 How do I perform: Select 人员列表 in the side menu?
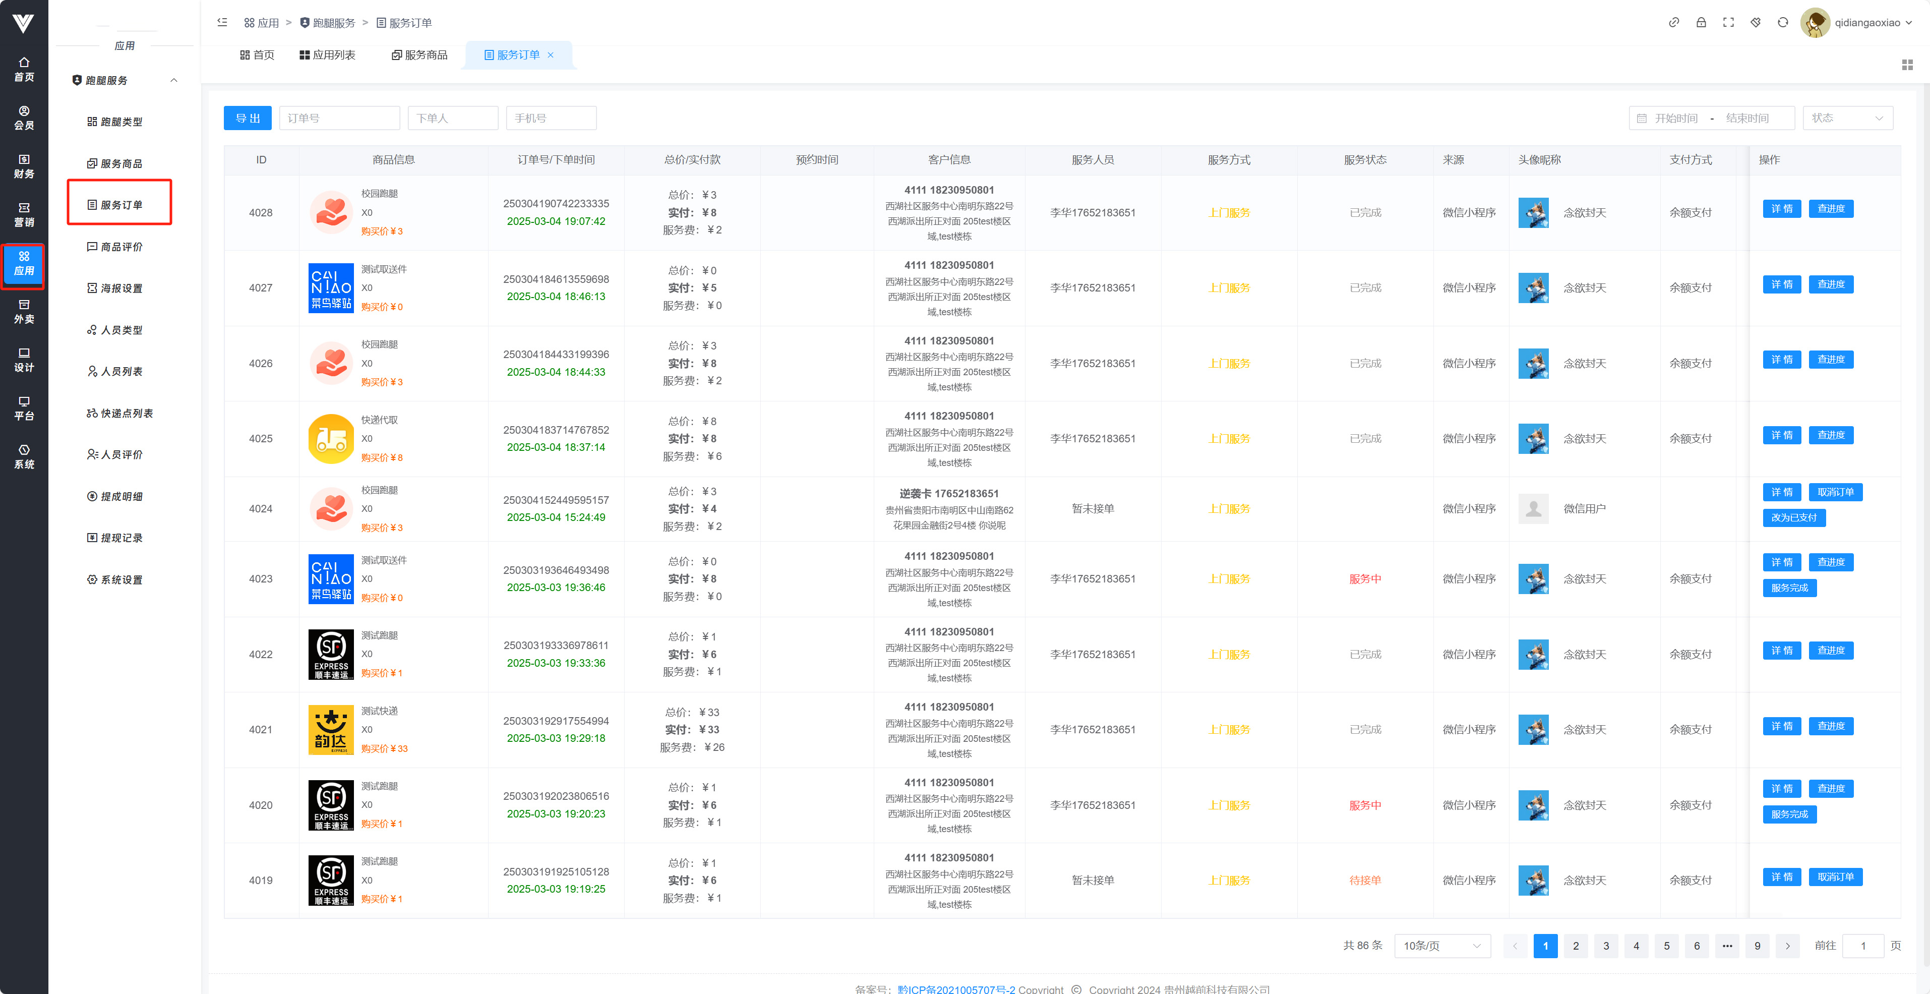coord(122,371)
